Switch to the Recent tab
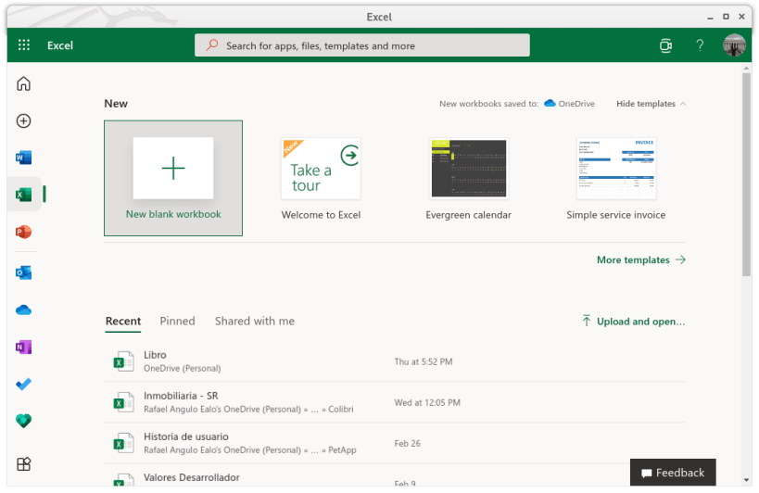The image size is (759, 493). point(123,322)
